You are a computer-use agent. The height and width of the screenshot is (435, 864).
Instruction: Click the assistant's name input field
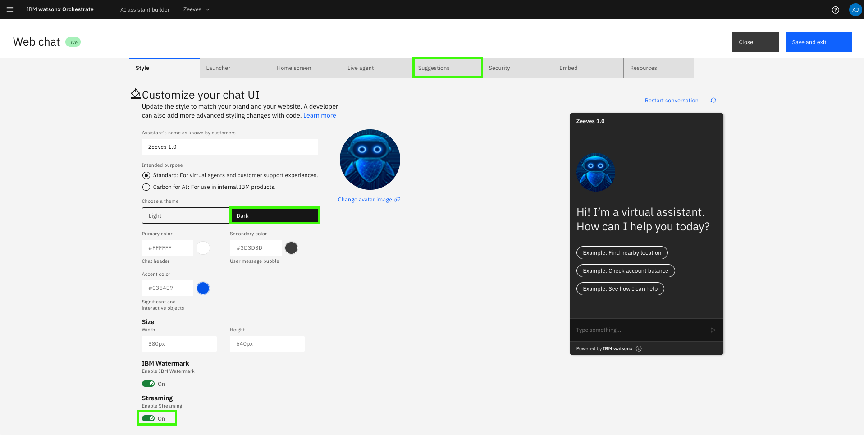tap(230, 147)
